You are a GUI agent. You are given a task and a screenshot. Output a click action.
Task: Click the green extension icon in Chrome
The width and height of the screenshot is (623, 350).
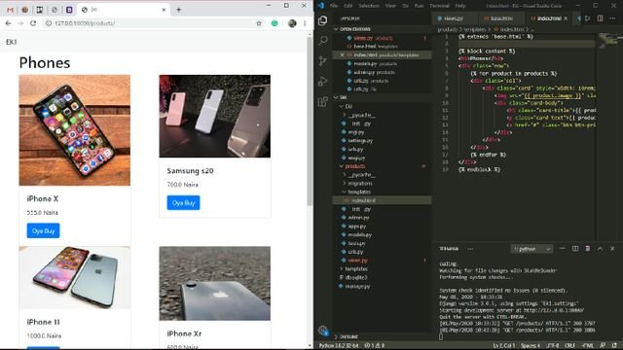[x=275, y=23]
